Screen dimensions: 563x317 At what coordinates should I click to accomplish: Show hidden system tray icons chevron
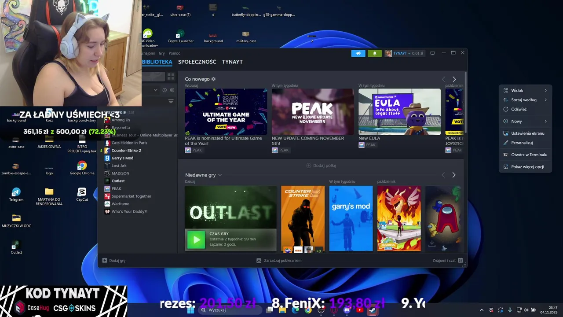[x=482, y=310]
